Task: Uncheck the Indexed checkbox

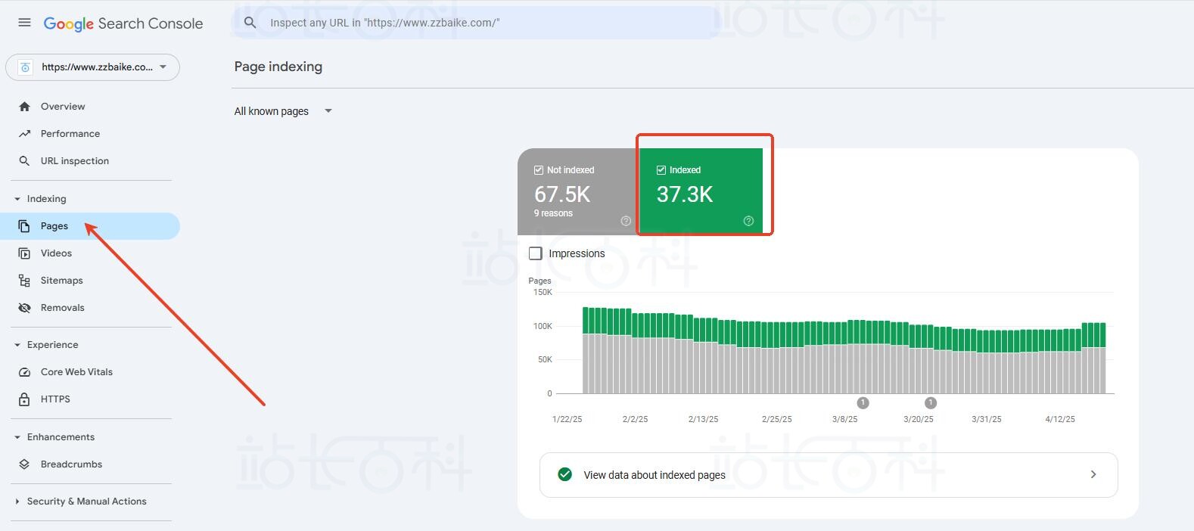Action: 661,170
